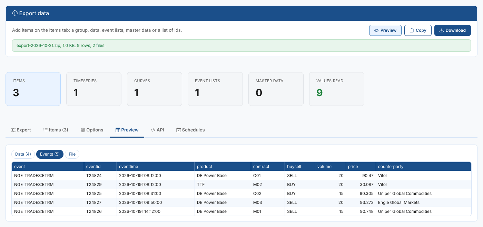The width and height of the screenshot is (483, 227).
Task: Click the contract column header
Action: click(x=268, y=167)
